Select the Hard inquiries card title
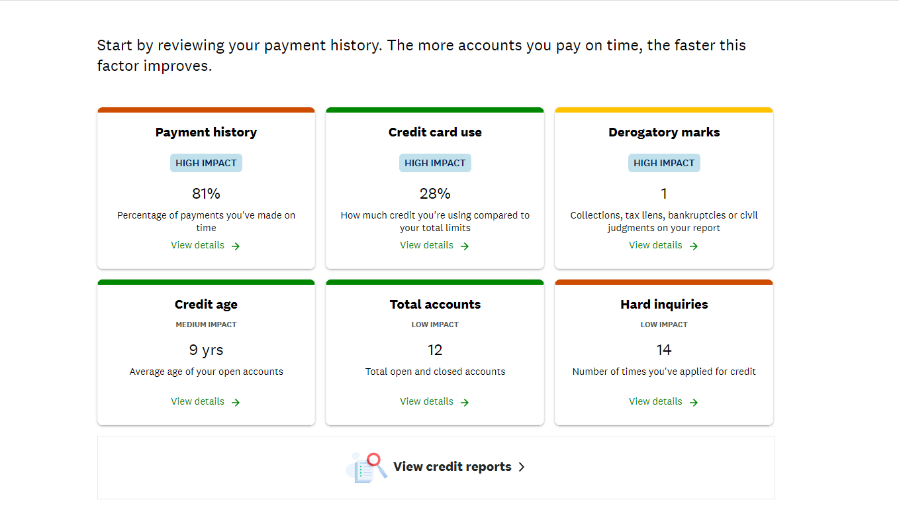This screenshot has height=506, width=899. pyautogui.click(x=664, y=305)
